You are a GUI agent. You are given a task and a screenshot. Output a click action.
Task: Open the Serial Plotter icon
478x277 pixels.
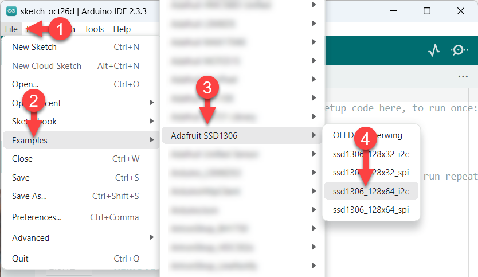[434, 50]
